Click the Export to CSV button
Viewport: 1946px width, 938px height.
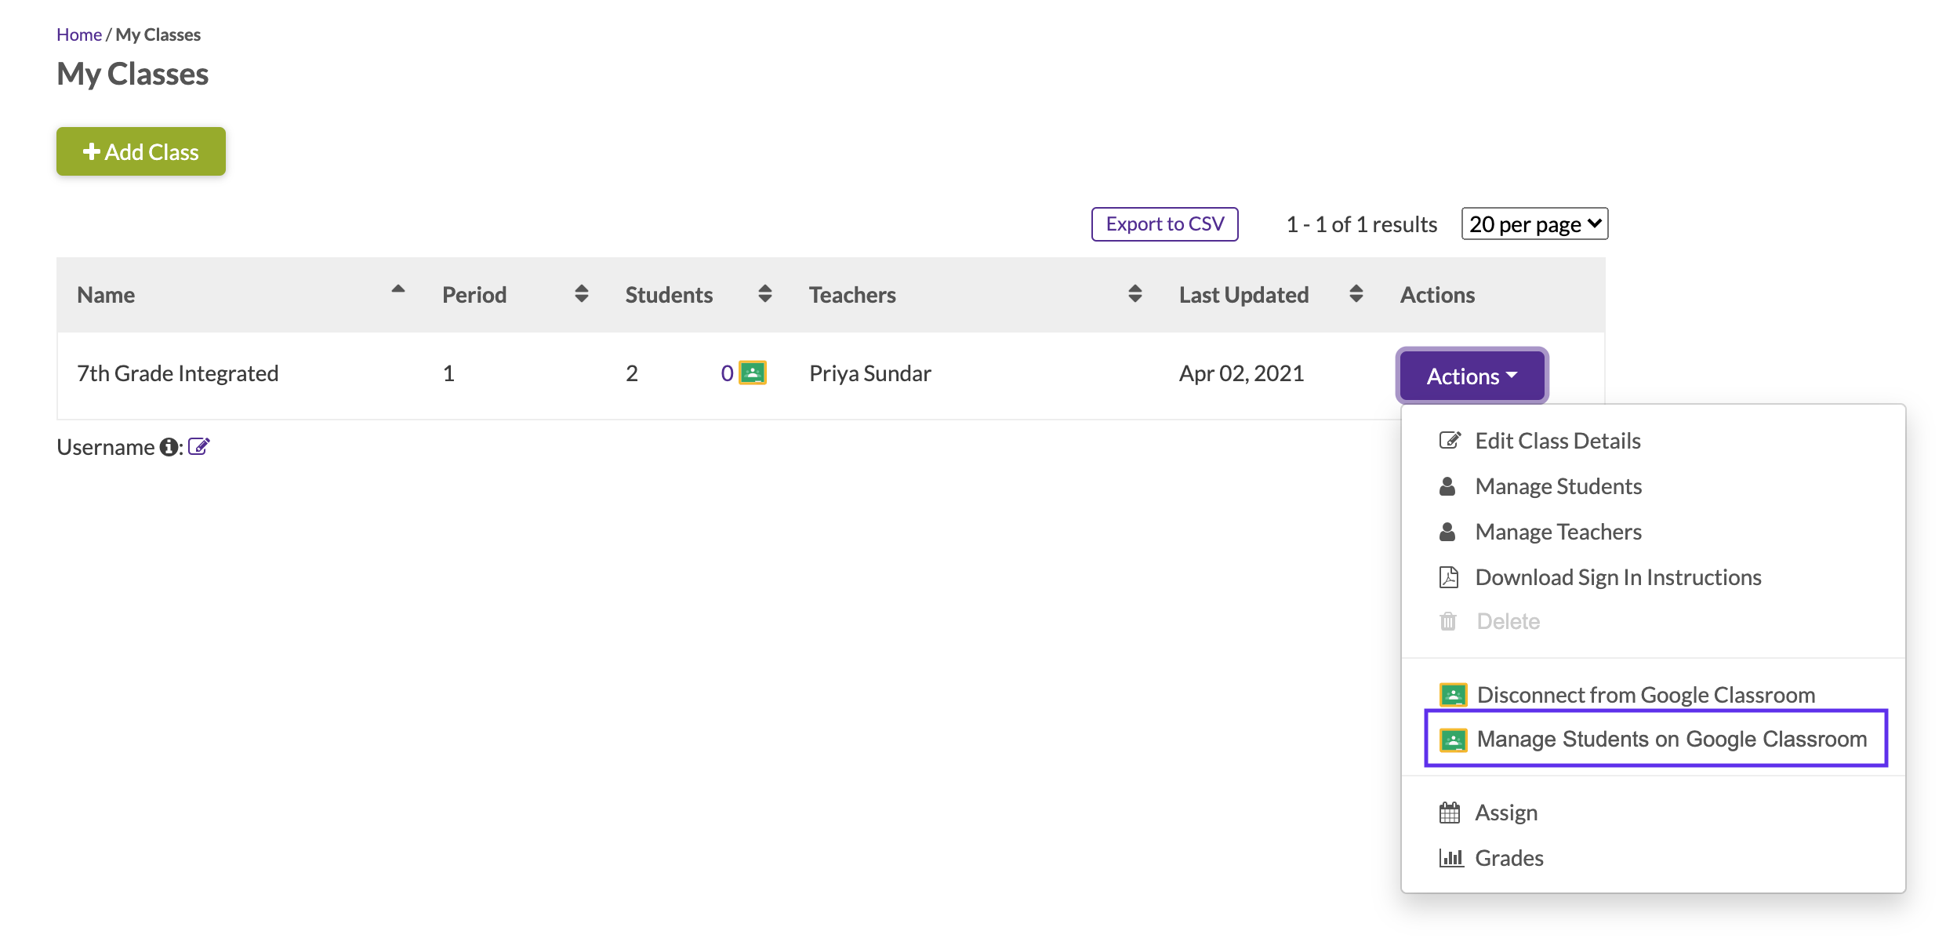1164,224
